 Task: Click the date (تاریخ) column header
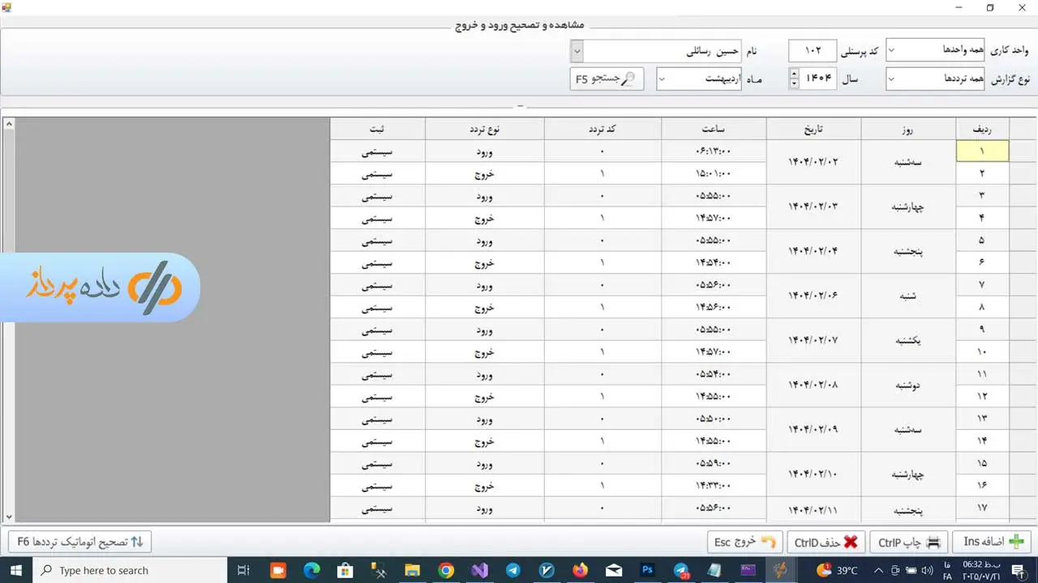tap(813, 129)
